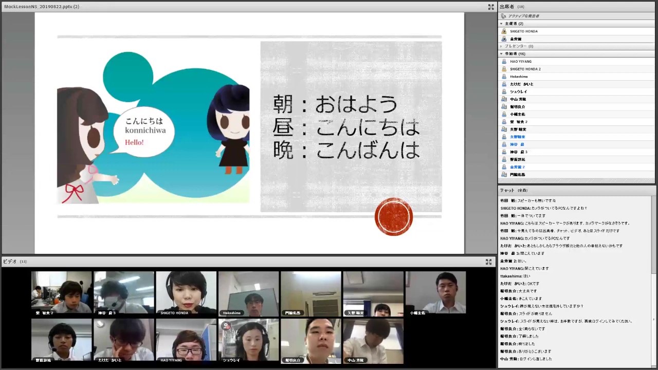Select the HAO YIYANG webcam tile
This screenshot has height=370, width=658.
186,340
